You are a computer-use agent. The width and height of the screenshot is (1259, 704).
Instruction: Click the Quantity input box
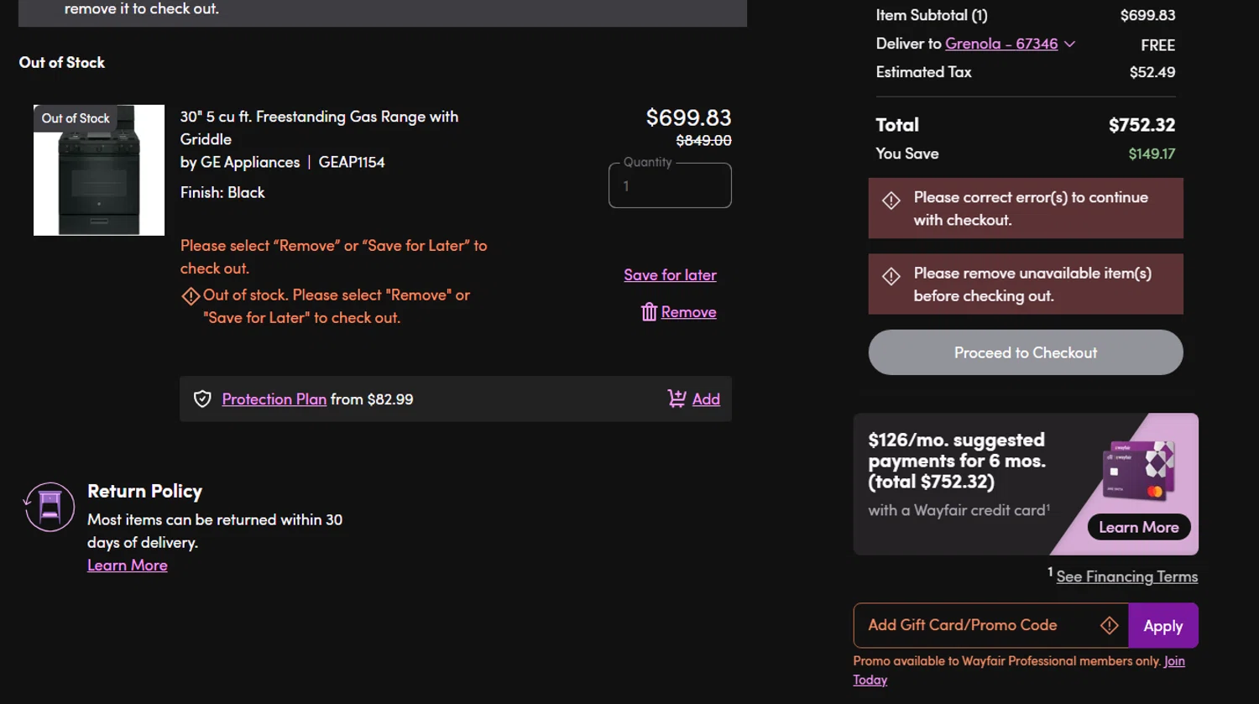670,185
